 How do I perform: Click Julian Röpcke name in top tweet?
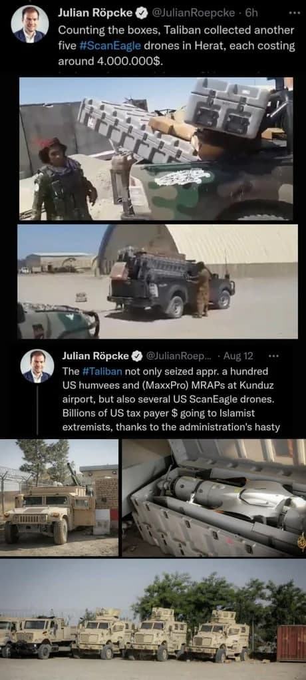coord(95,13)
